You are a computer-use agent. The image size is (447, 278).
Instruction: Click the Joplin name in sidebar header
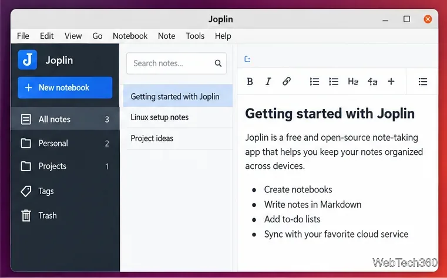[x=59, y=60]
